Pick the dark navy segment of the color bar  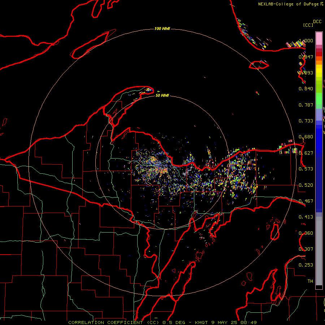[x=319, y=185]
